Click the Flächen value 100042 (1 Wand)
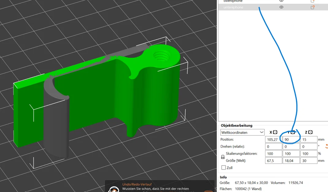Viewport: 328px width, 192px height. 248,189
